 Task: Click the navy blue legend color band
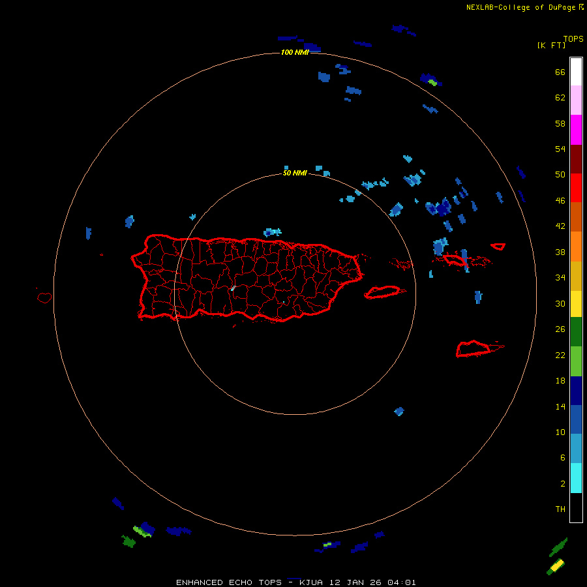tap(576, 391)
